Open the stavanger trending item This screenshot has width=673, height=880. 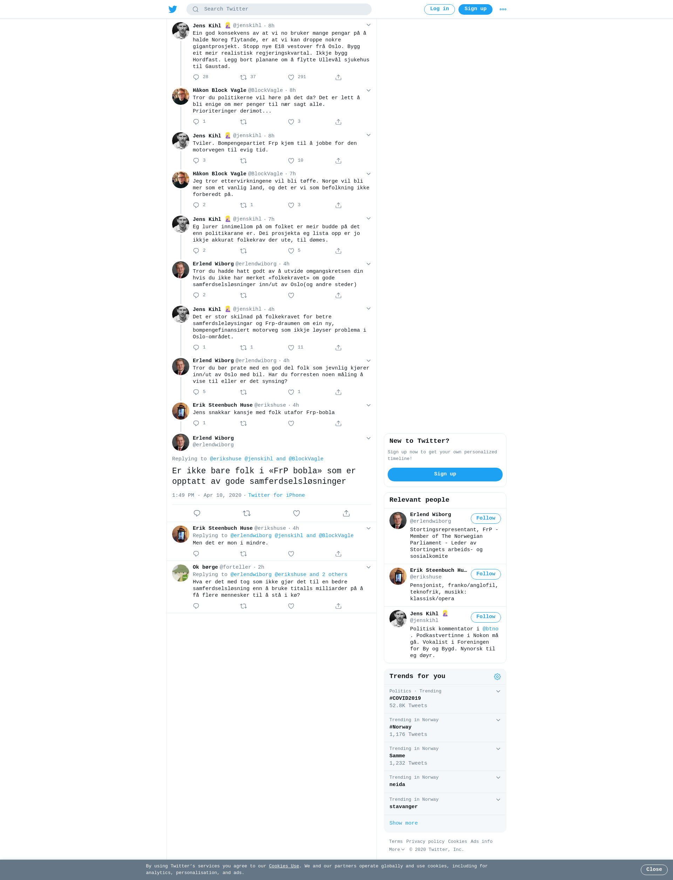click(x=445, y=804)
